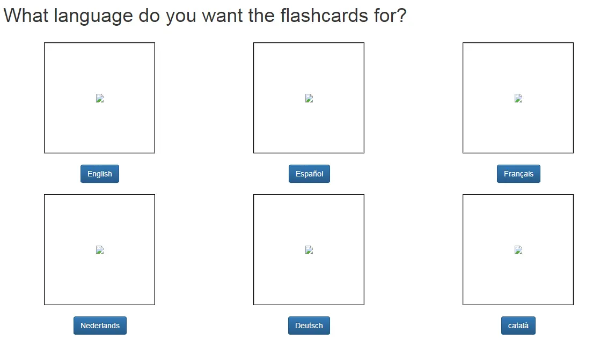Pick the català language button

click(x=518, y=326)
